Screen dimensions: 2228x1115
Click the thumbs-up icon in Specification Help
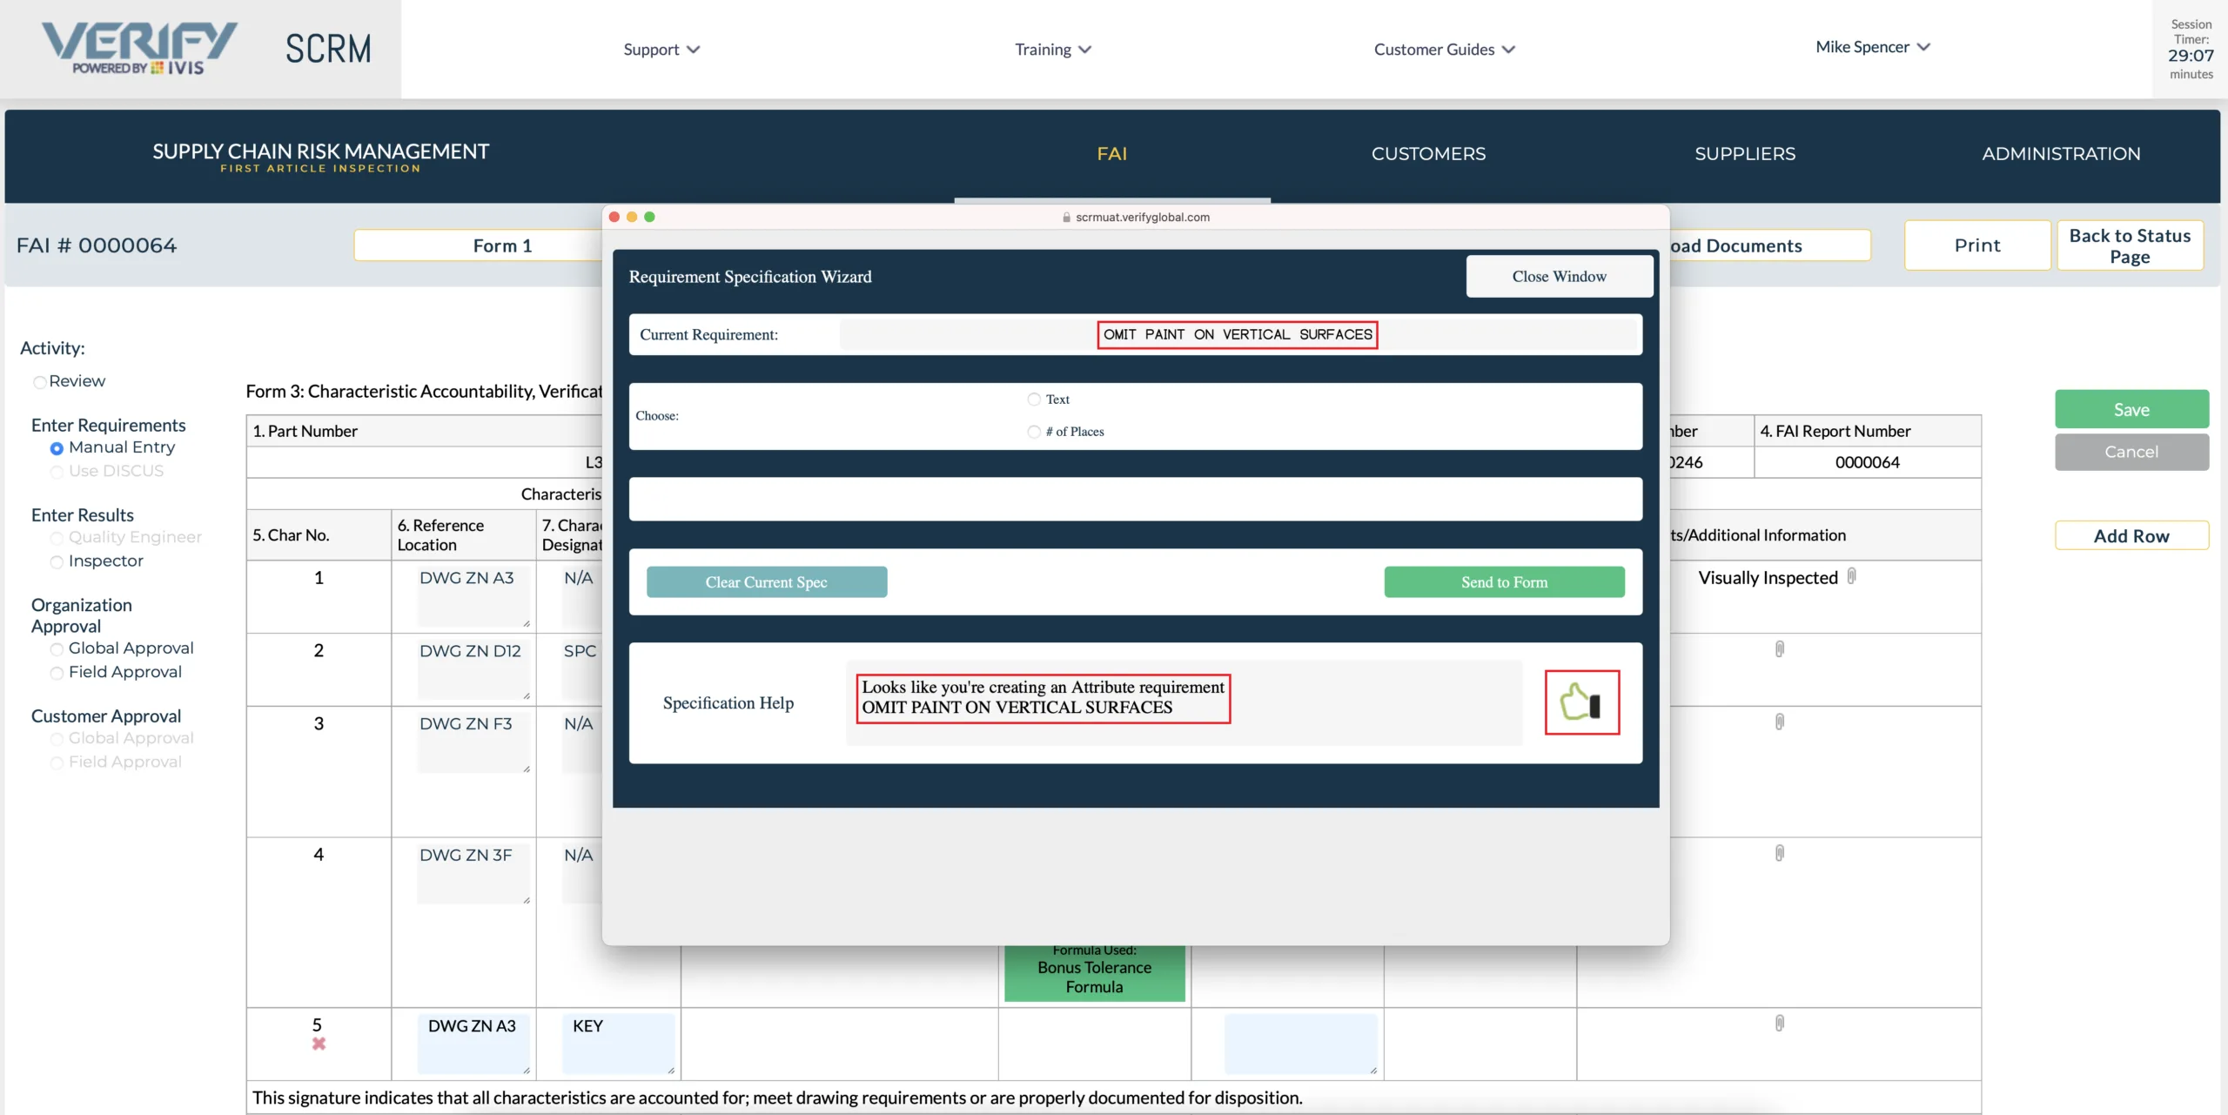[1580, 702]
